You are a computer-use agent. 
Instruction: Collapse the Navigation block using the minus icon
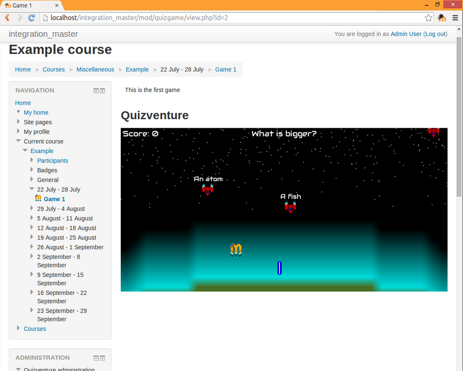click(96, 91)
